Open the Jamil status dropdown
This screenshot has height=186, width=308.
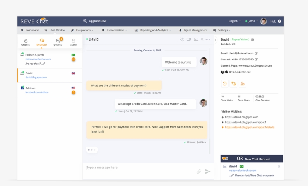(x=251, y=21)
